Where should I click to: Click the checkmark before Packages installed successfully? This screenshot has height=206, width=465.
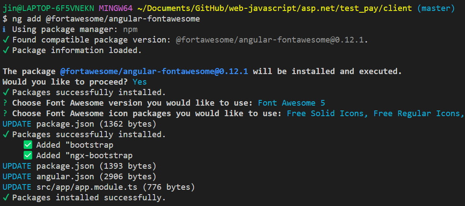pos(6,198)
